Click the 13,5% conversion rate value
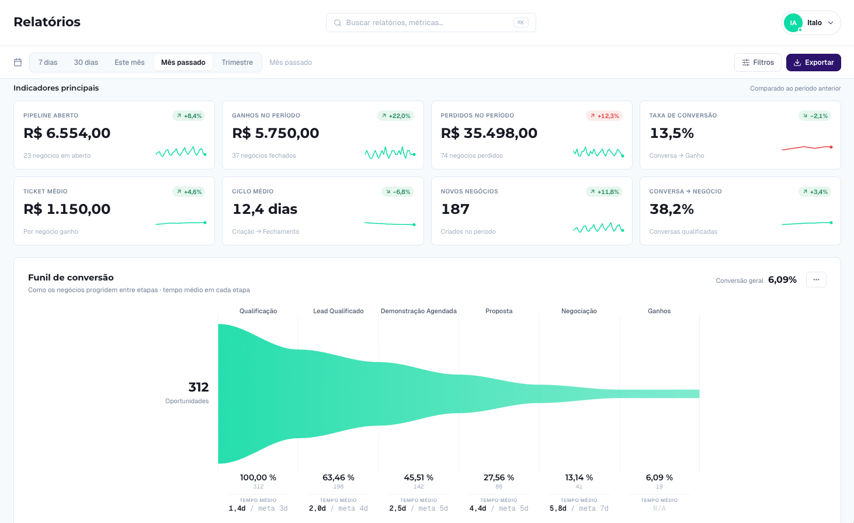Image resolution: width=854 pixels, height=523 pixels. click(x=672, y=133)
